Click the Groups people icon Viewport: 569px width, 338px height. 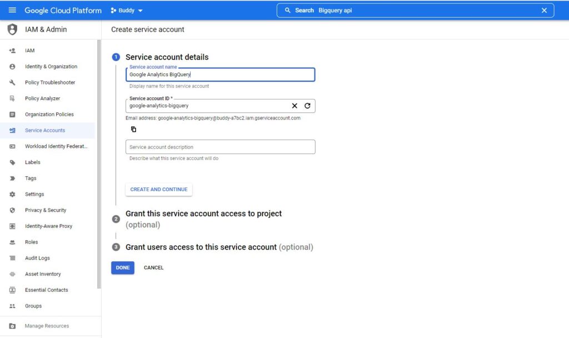coord(12,306)
